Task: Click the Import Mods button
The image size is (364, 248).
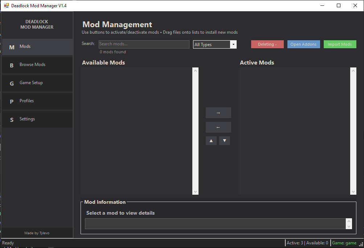Action: [x=340, y=44]
